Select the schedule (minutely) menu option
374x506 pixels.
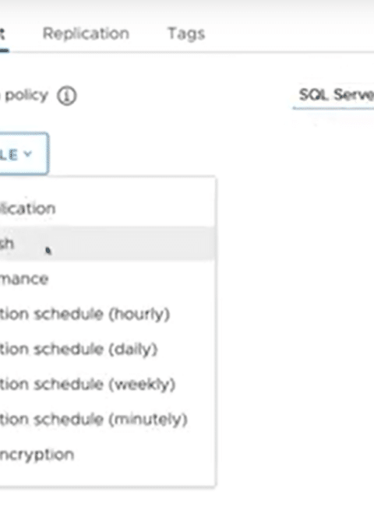[x=108, y=420]
